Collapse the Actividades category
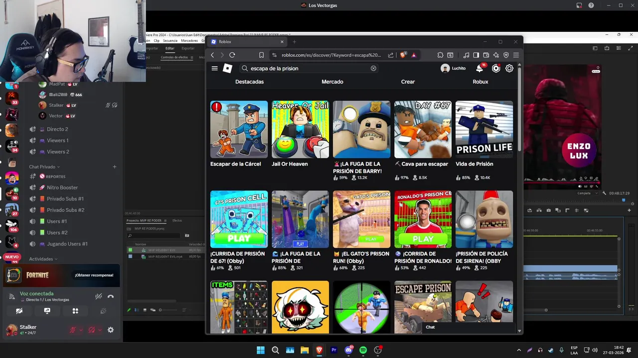Image resolution: width=638 pixels, height=358 pixels. 43,259
